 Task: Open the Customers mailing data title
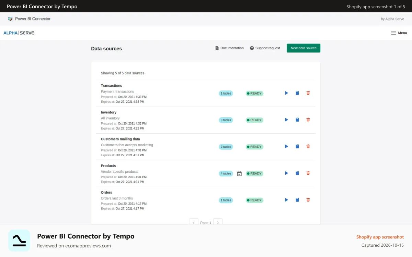121,139
